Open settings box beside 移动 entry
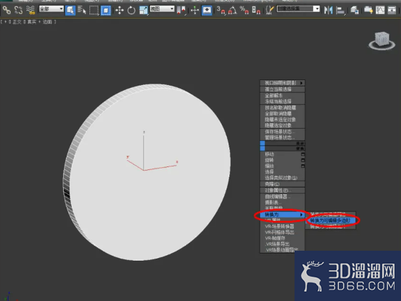Image resolution: width=401 pixels, height=301 pixels. (x=303, y=154)
